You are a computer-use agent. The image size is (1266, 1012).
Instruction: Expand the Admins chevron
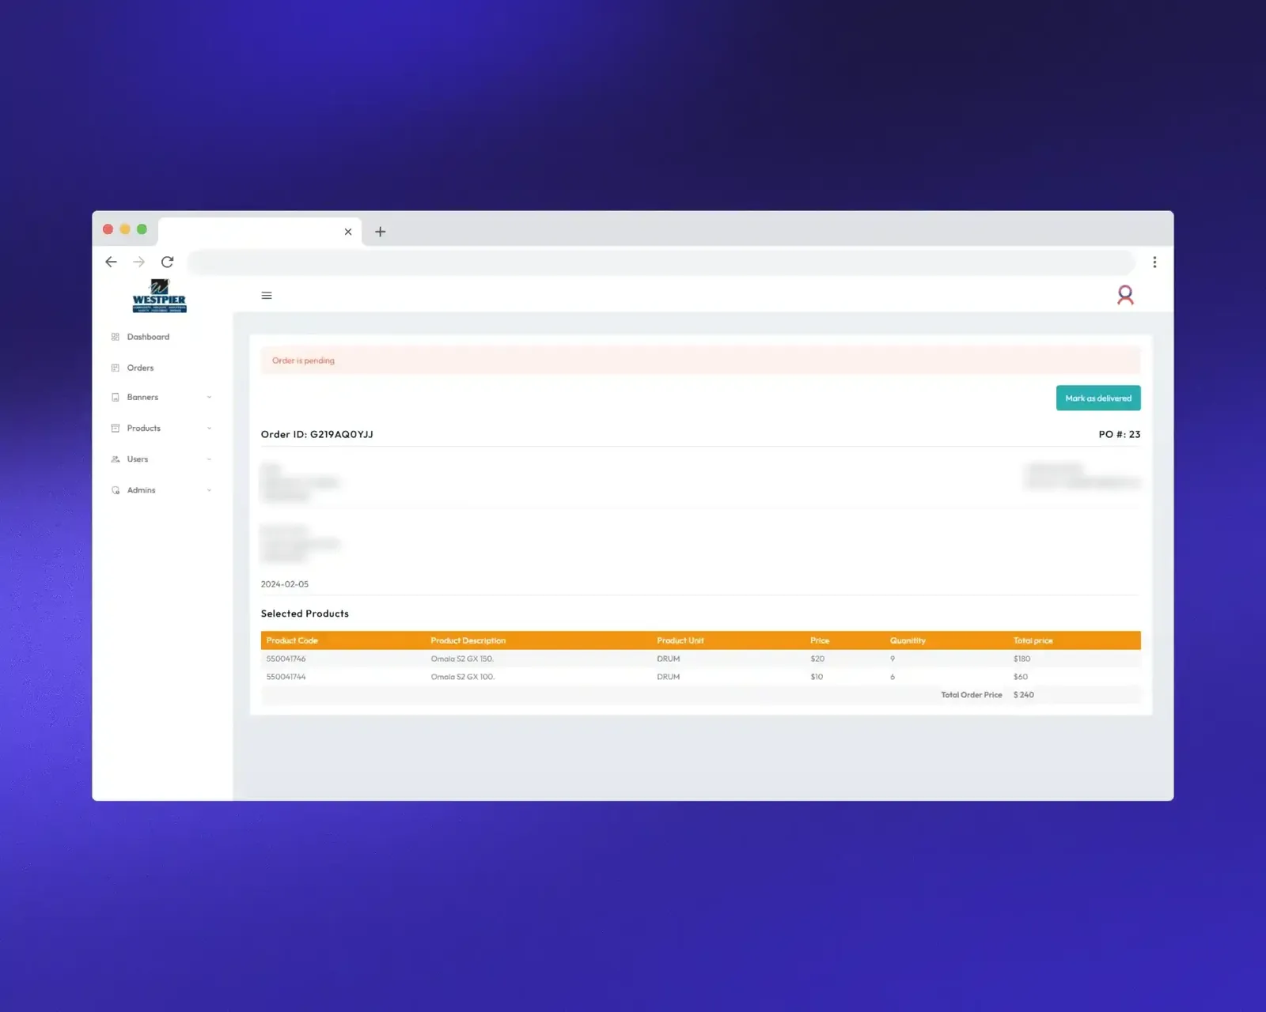(209, 490)
